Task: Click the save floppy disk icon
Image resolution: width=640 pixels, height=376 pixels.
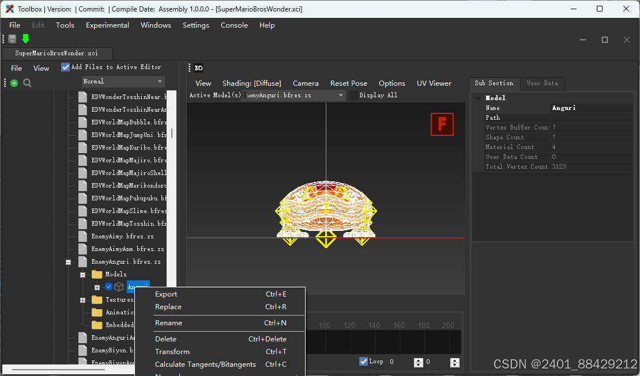Action: (x=12, y=39)
